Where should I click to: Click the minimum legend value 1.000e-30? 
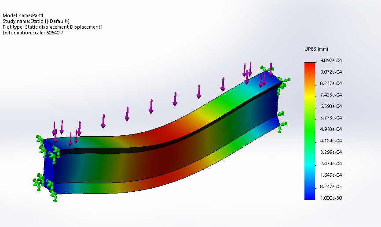pos(331,198)
